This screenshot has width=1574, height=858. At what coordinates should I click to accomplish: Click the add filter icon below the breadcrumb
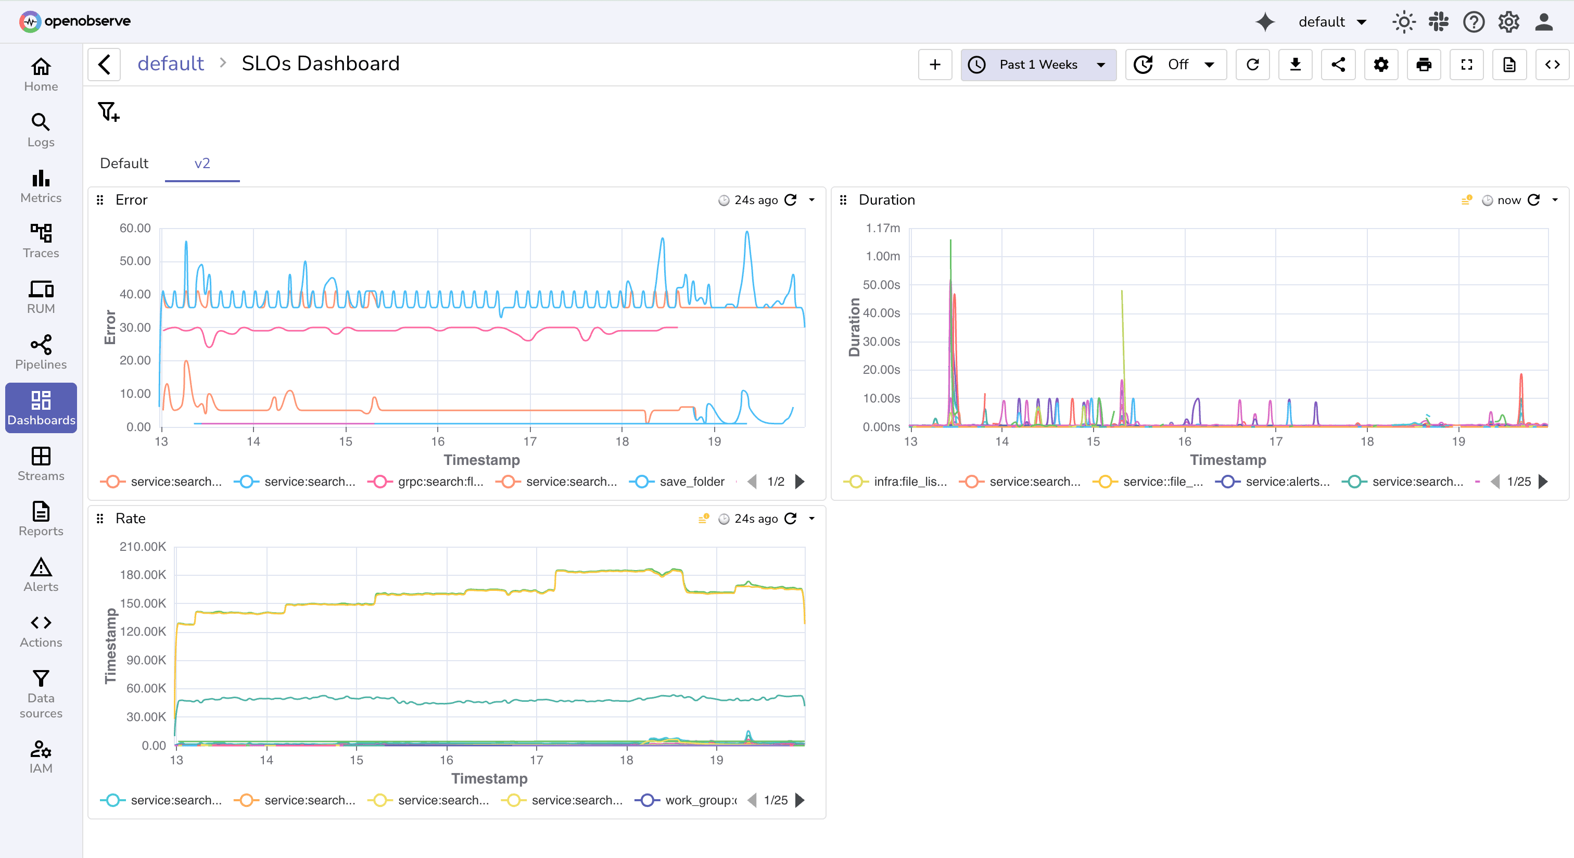[x=109, y=112]
